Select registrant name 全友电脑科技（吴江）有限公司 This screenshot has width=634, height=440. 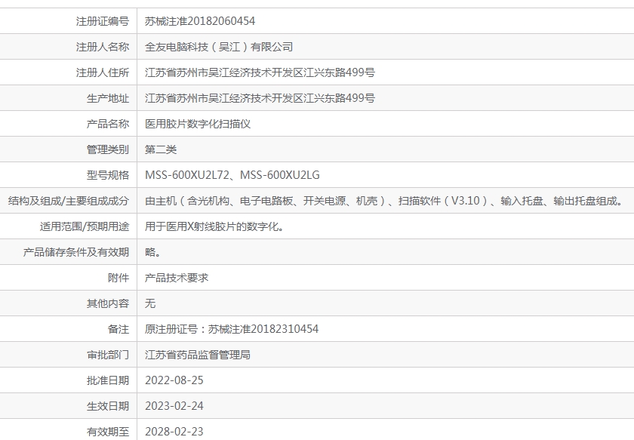click(219, 47)
